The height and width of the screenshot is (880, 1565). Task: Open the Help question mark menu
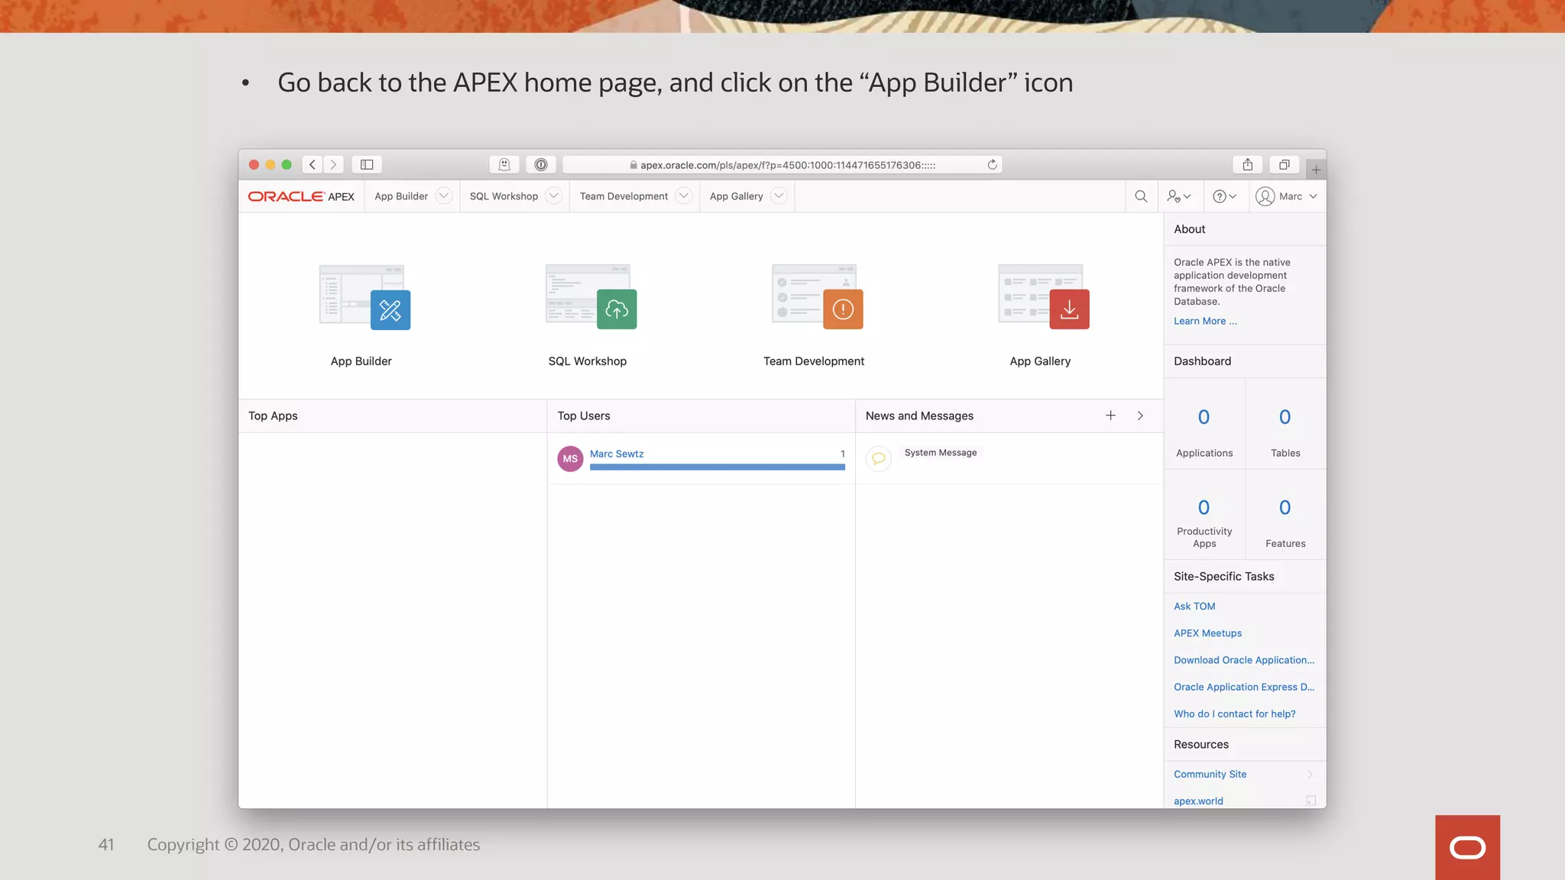[1224, 196]
